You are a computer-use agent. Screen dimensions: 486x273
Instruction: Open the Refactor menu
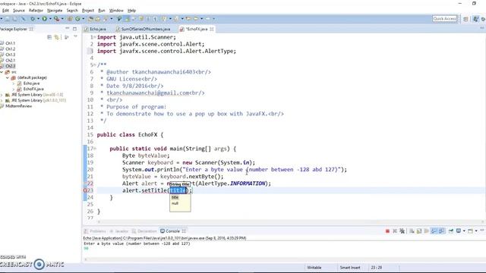pos(36,11)
